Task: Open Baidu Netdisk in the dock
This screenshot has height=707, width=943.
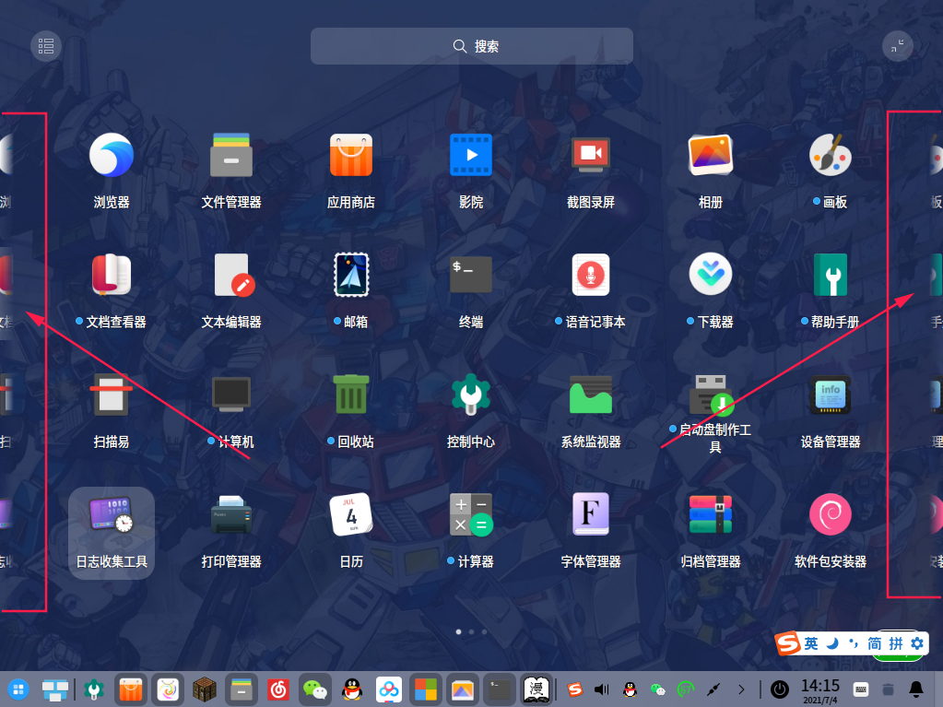Action: (x=389, y=689)
